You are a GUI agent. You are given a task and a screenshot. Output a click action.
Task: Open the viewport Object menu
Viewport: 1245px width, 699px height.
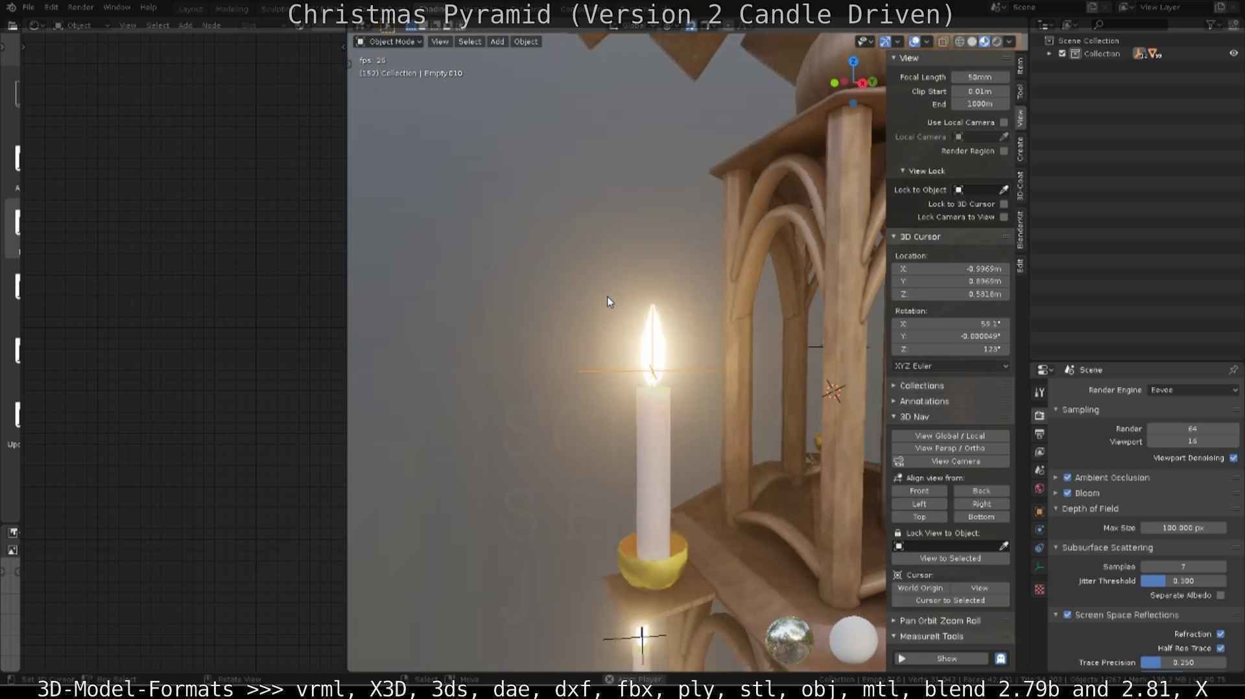tap(526, 41)
